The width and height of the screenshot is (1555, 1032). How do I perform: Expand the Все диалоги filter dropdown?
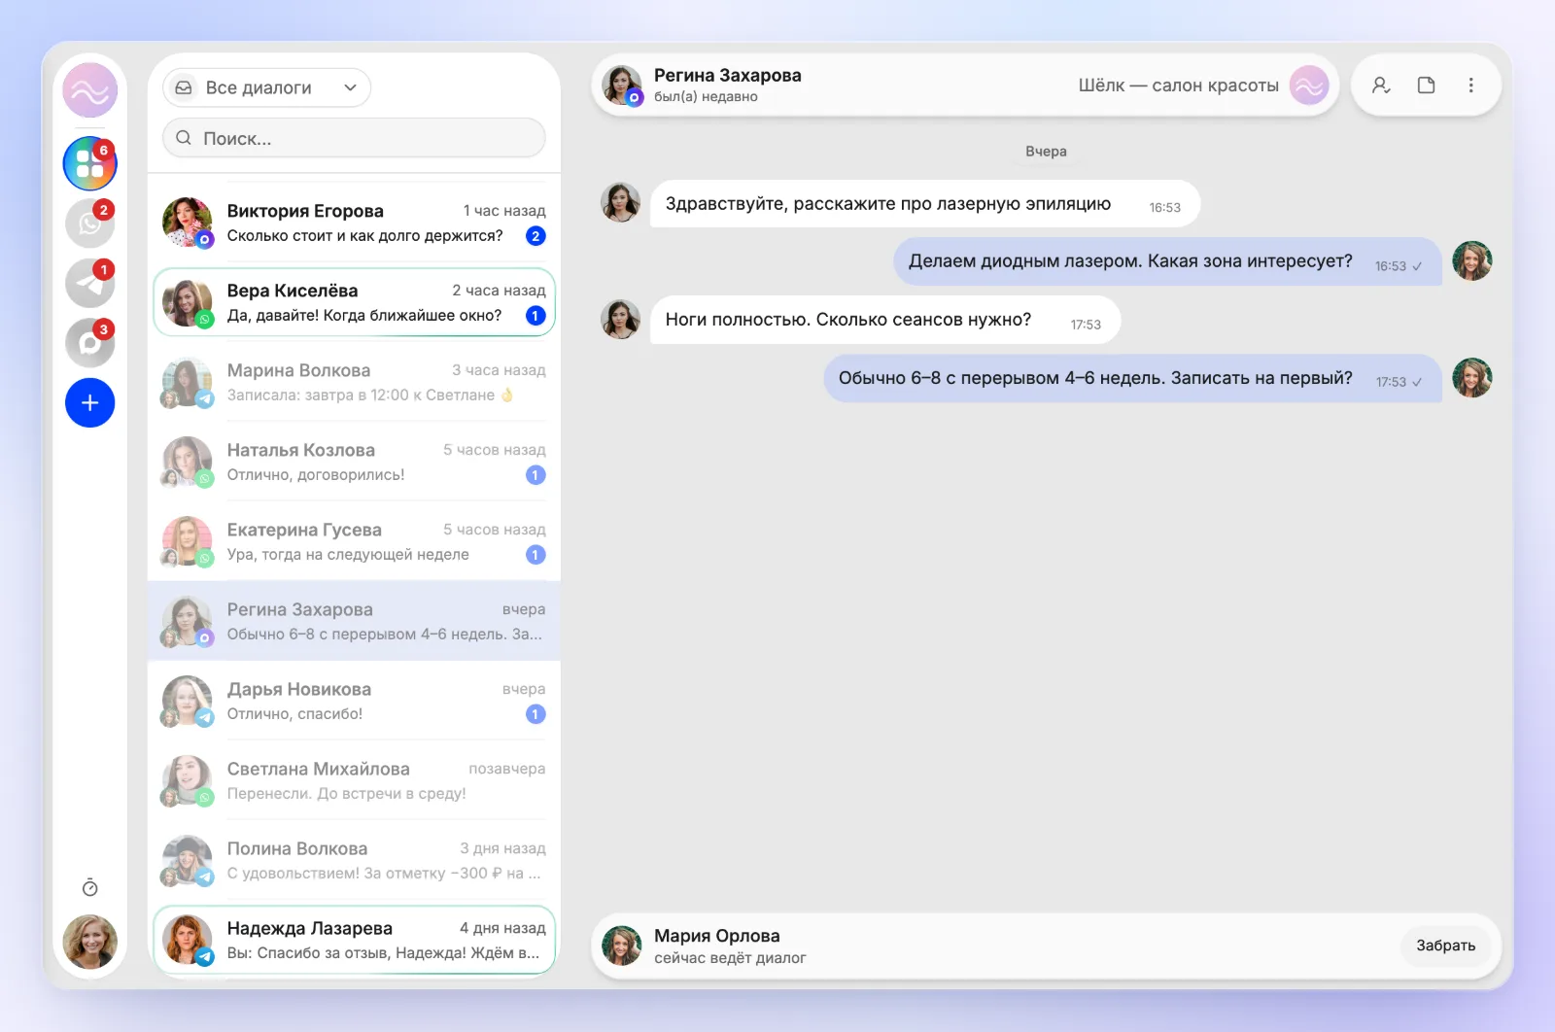(266, 87)
